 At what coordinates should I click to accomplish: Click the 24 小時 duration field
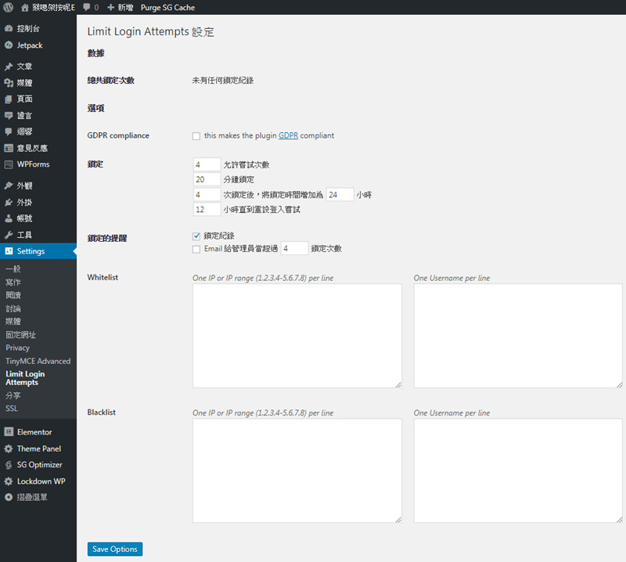pos(340,195)
